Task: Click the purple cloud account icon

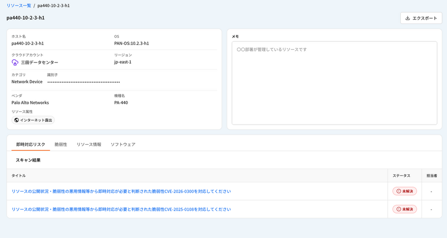Action: tap(15, 62)
